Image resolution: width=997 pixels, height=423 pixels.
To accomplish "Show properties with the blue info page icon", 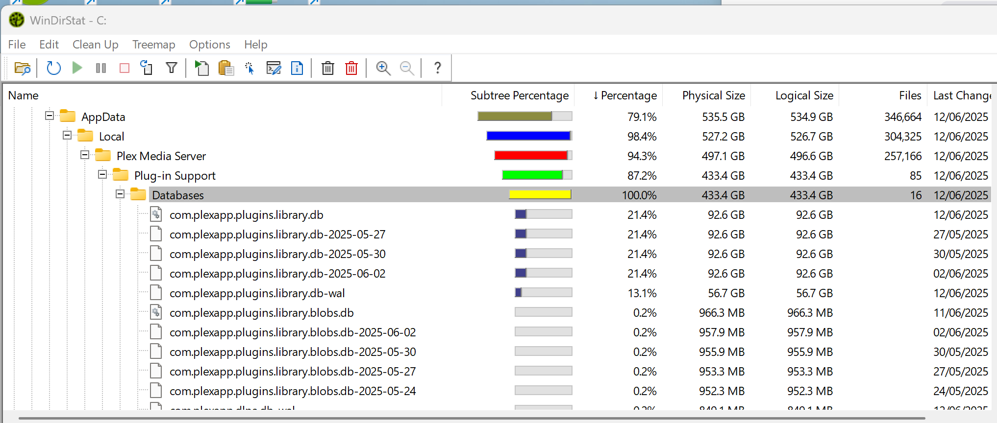I will (x=297, y=68).
